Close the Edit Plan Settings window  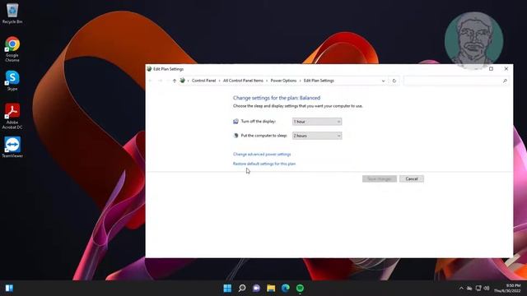pos(506,69)
